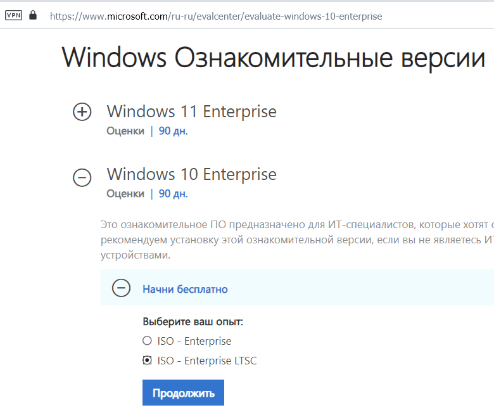Focus the microsoft.com URL address field
This screenshot has height=410, width=494.
click(x=216, y=16)
